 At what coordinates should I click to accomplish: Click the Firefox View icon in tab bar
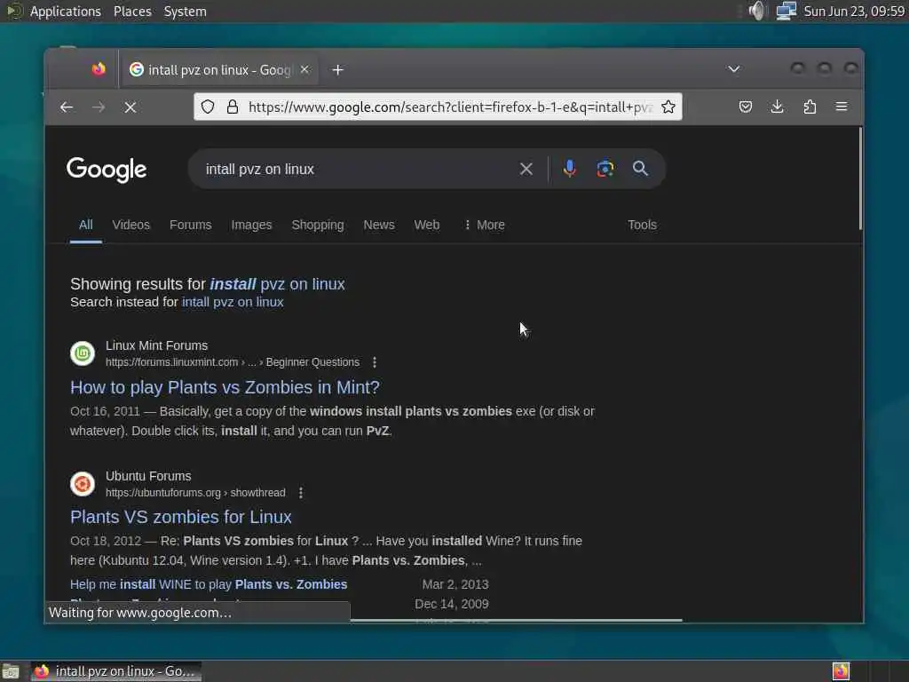(99, 69)
